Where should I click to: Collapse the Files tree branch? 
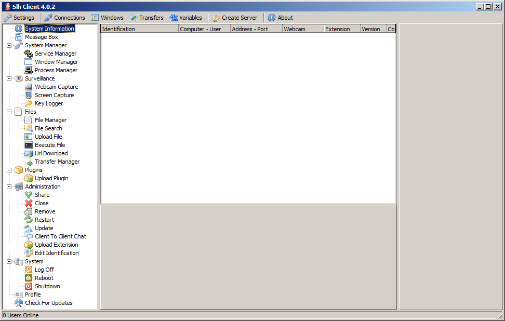tap(9, 112)
